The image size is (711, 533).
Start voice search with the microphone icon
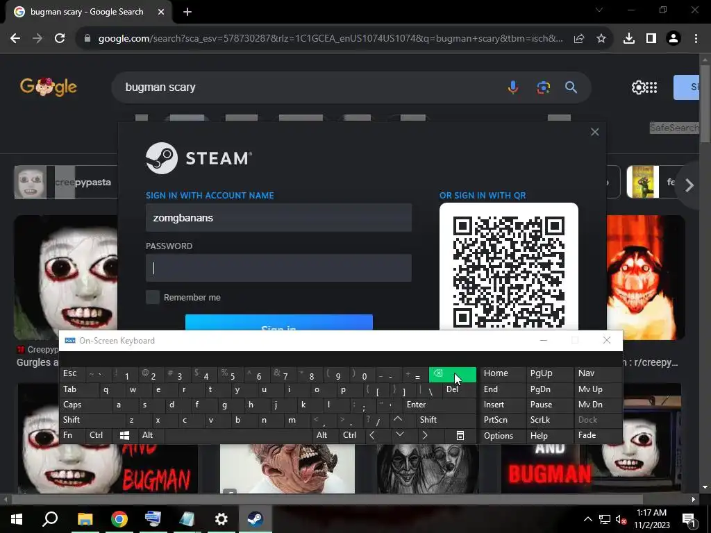[x=513, y=87]
